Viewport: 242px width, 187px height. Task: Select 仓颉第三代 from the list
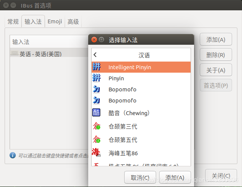coord(141,126)
